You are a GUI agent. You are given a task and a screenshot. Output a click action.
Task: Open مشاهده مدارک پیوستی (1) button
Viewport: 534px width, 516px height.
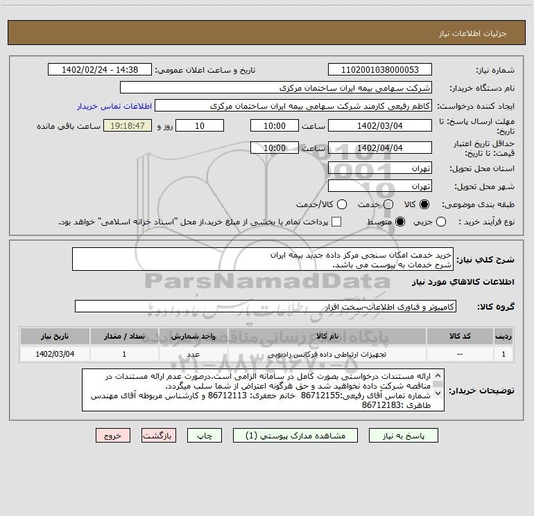click(x=295, y=436)
